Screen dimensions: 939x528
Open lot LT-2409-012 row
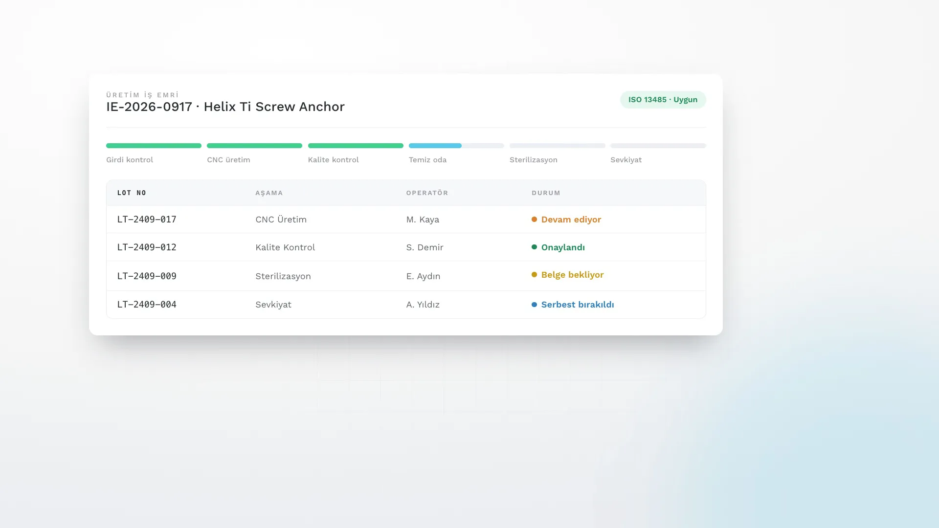pos(406,247)
